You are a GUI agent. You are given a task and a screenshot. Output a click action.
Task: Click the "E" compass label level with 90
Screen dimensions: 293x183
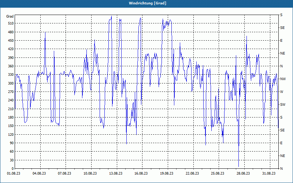[x=281, y=143]
